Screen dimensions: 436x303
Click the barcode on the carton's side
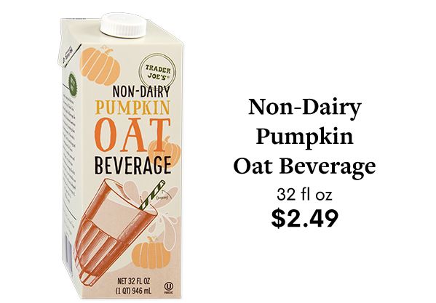tap(68, 252)
